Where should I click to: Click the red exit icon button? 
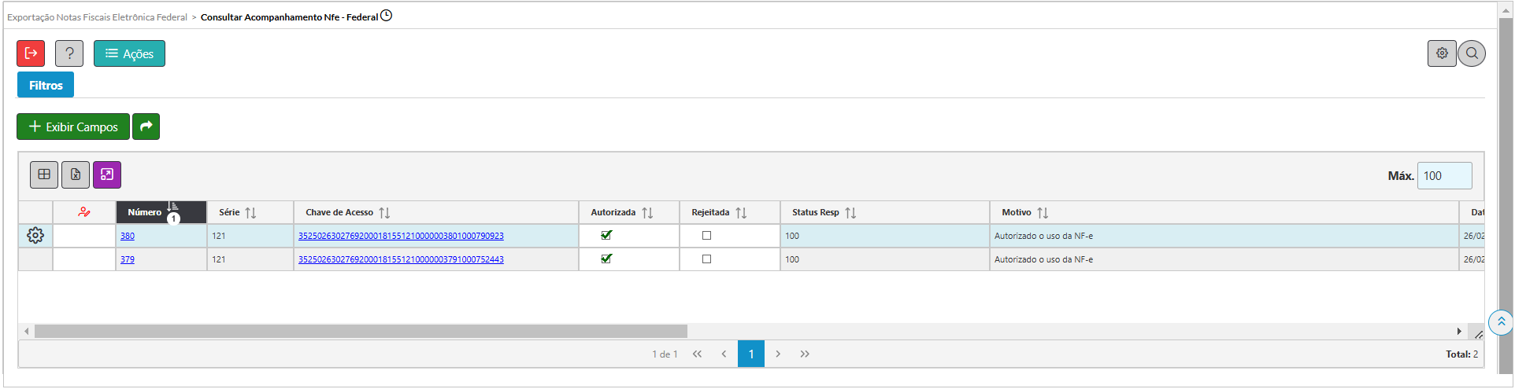[31, 53]
